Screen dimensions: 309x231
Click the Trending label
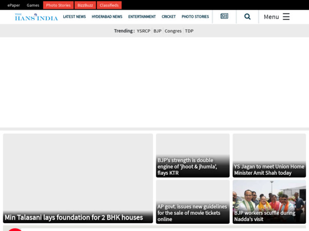(124, 31)
